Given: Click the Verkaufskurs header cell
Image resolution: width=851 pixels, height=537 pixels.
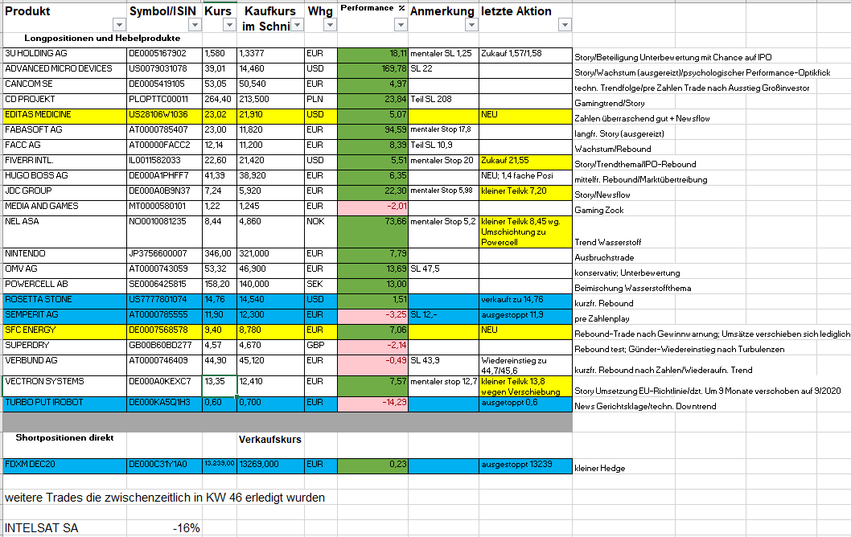Looking at the screenshot, I should (x=271, y=440).
